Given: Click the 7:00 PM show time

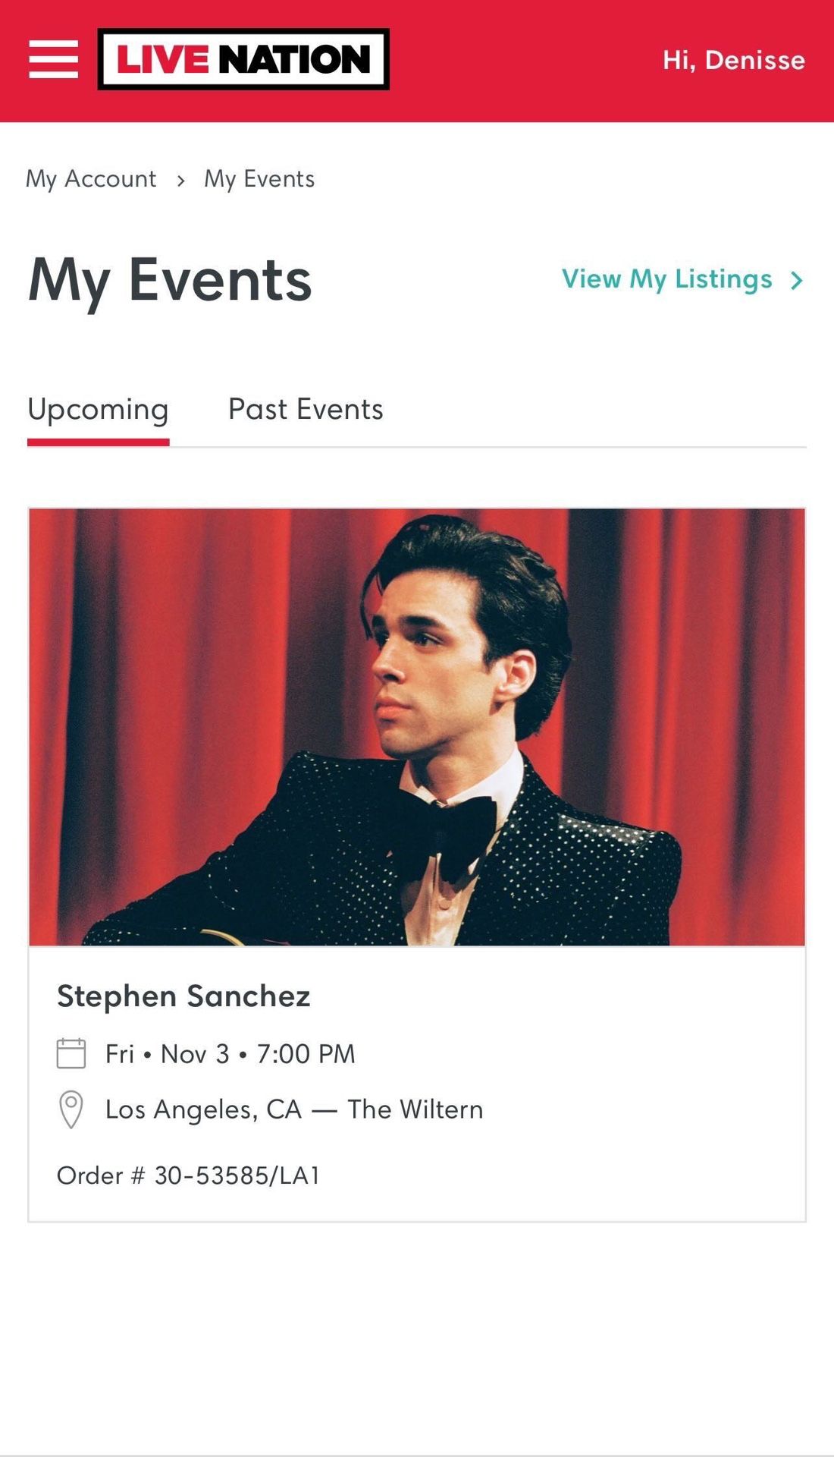Looking at the screenshot, I should 306,1054.
